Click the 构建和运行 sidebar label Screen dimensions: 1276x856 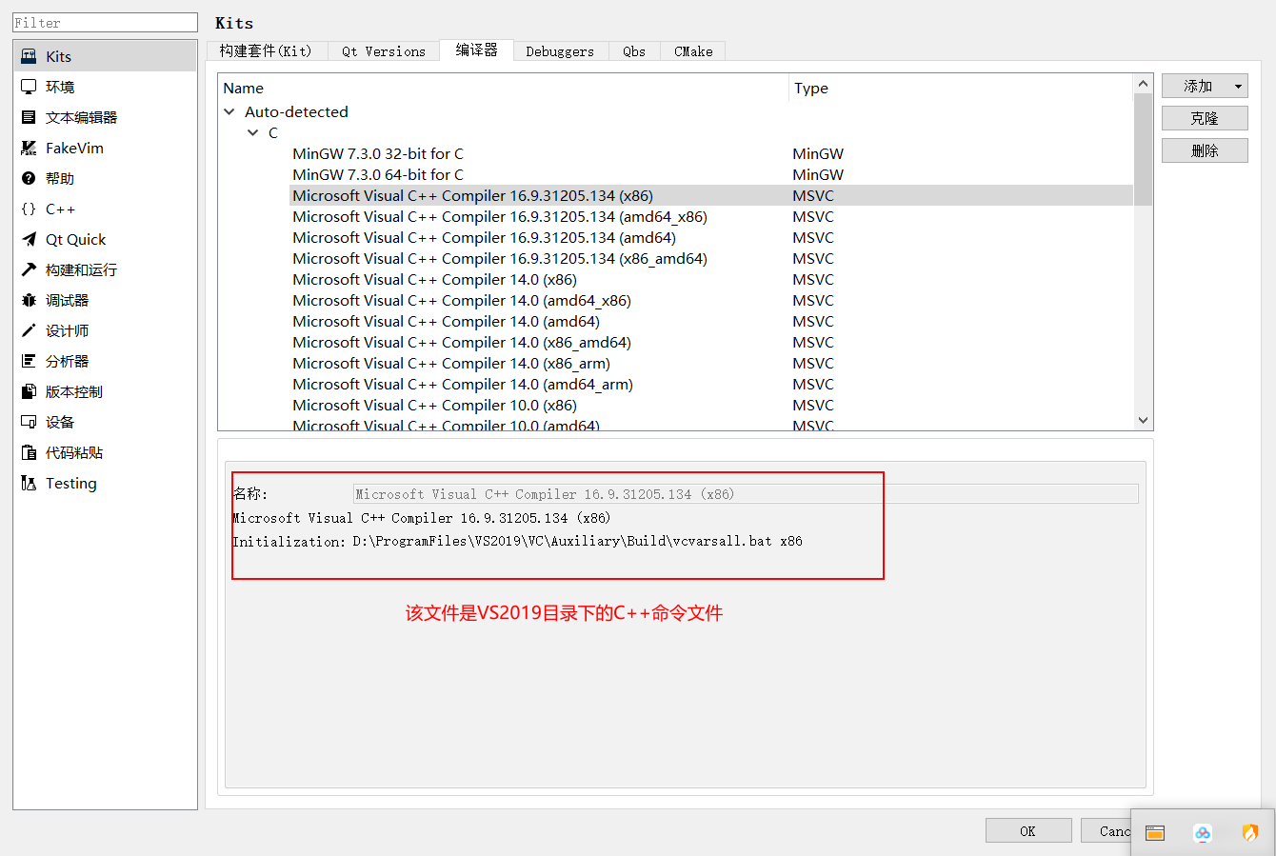(82, 269)
